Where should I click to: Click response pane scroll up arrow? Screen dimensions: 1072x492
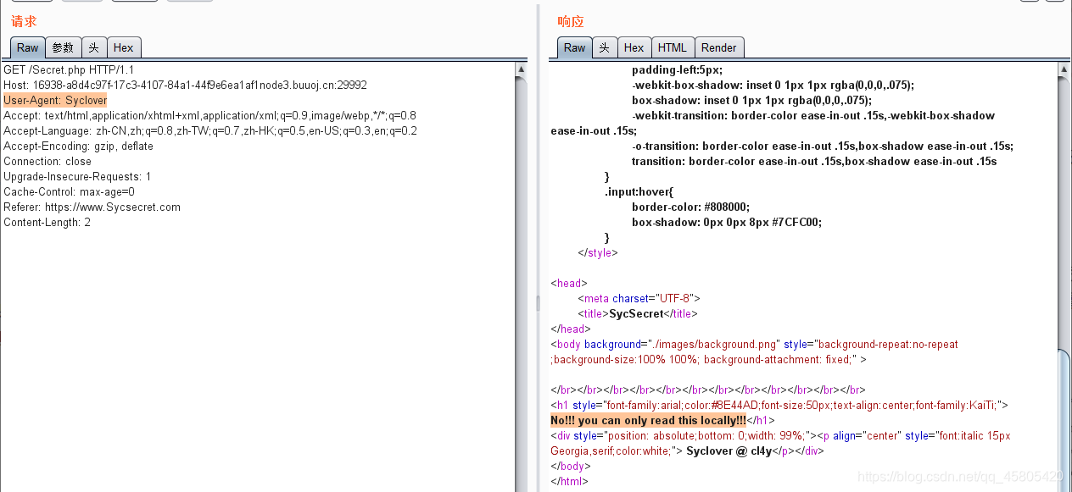(x=1064, y=69)
